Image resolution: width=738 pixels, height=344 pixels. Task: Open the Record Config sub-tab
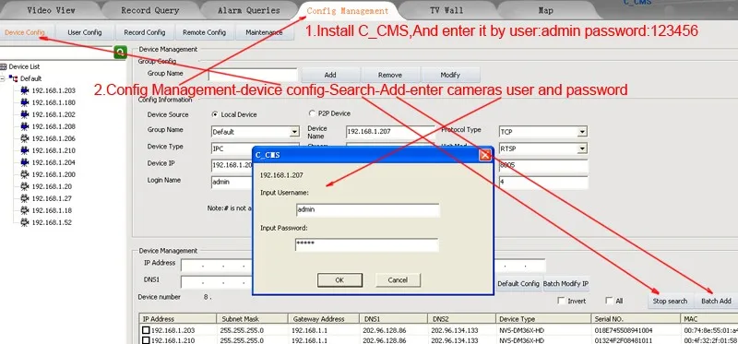[145, 32]
